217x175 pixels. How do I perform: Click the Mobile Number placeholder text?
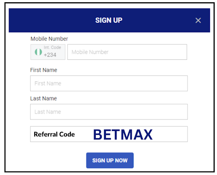(x=90, y=52)
